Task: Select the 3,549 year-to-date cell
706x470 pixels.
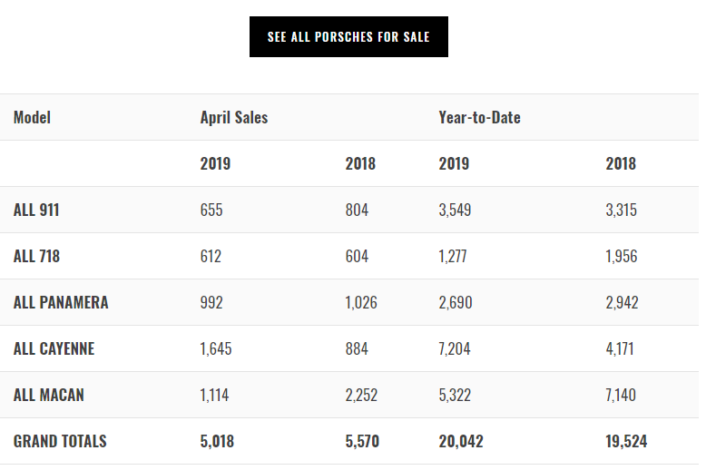Action: click(455, 211)
